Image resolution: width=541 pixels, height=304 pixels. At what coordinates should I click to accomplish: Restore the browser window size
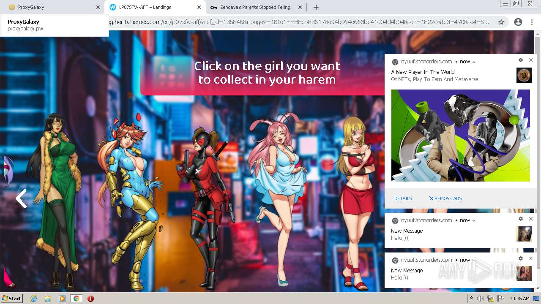click(x=516, y=4)
